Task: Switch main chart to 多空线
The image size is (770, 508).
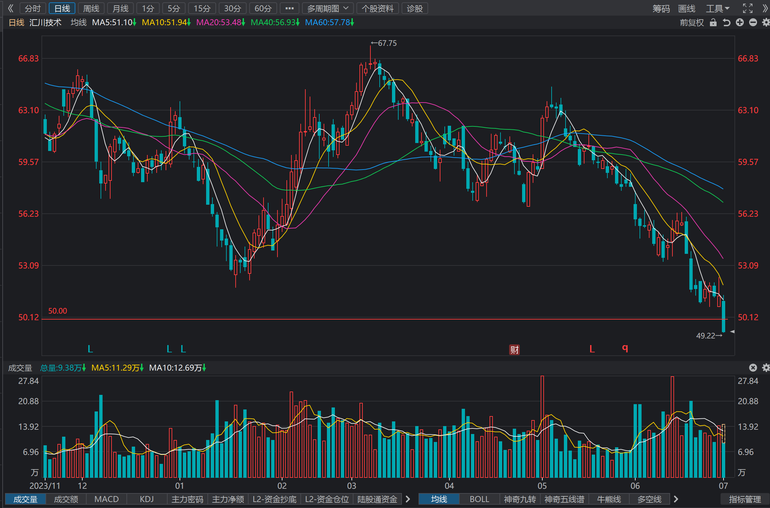Action: (650, 499)
